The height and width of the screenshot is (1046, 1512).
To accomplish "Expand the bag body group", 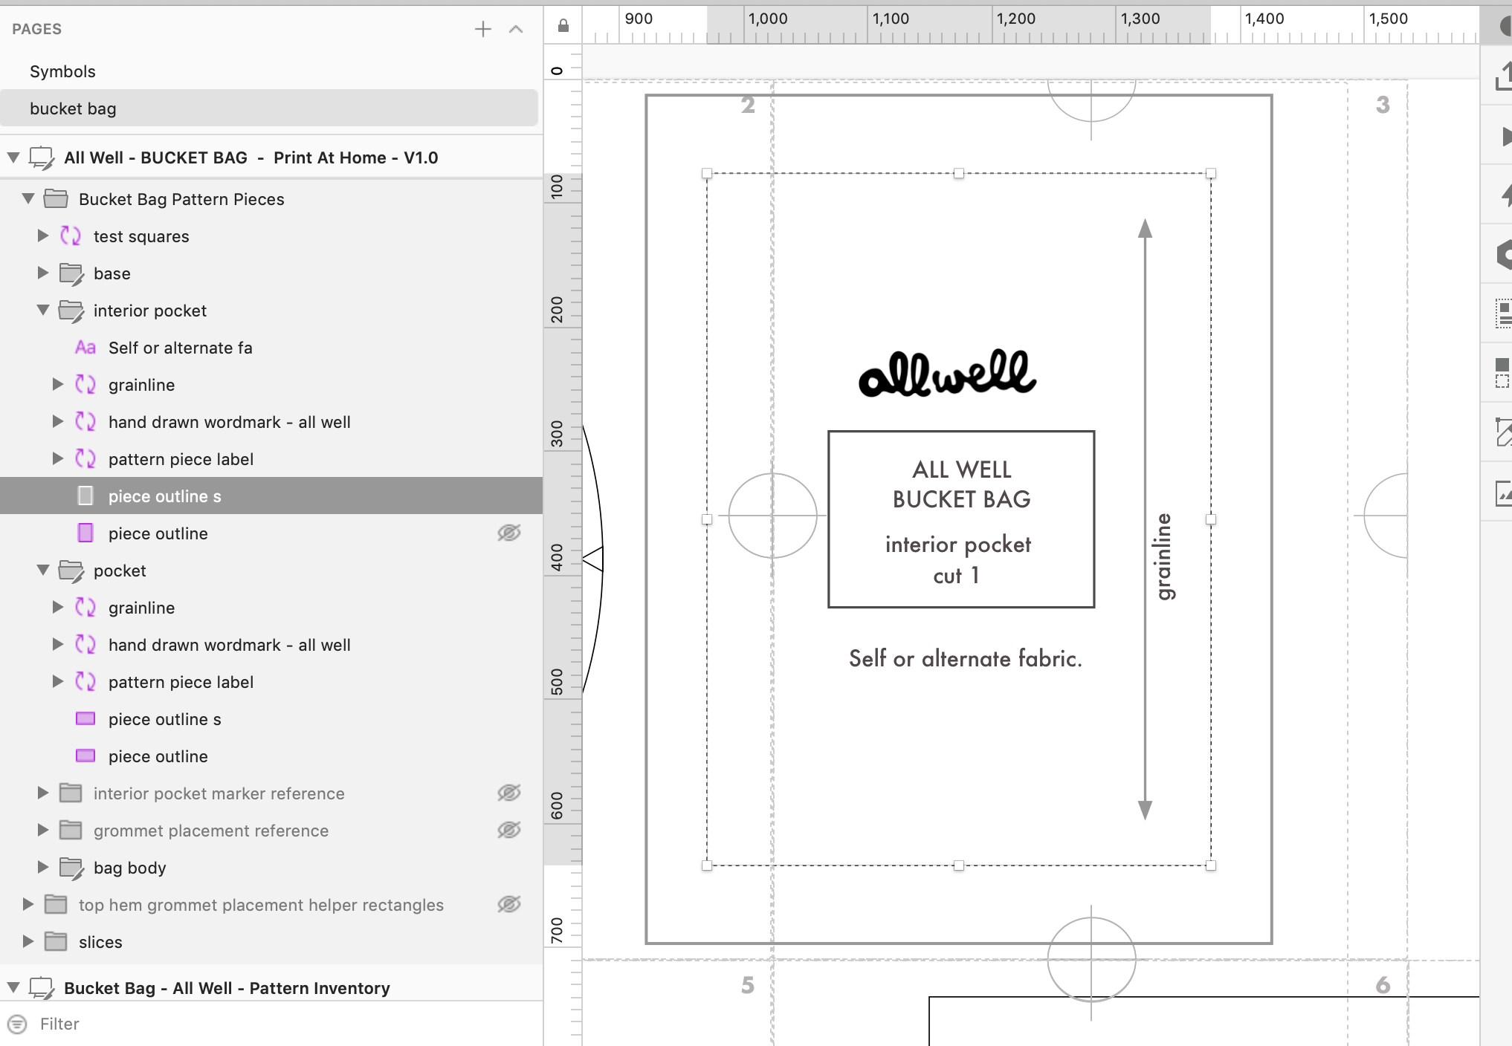I will point(43,868).
